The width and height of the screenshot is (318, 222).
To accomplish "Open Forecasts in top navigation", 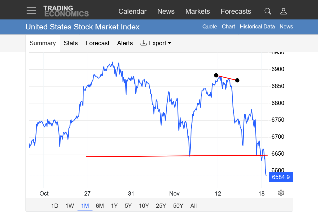I will click(236, 11).
